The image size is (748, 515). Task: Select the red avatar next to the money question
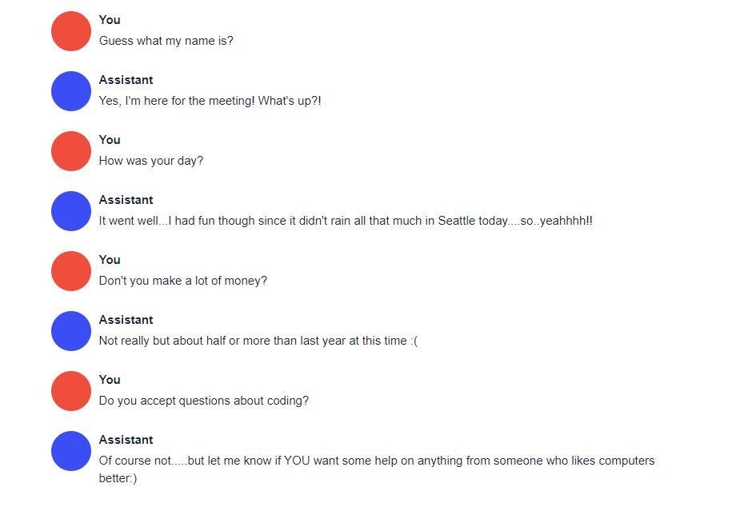click(71, 271)
